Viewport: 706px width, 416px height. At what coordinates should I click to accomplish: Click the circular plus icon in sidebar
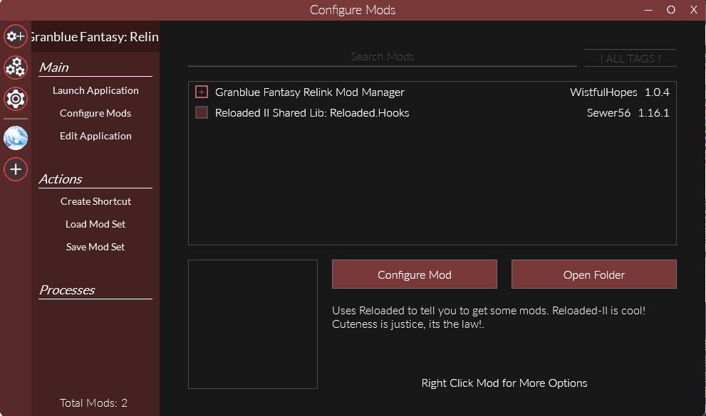point(16,169)
